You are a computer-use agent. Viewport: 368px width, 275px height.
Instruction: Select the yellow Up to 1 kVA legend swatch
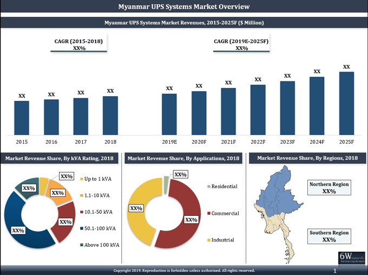[82, 179]
